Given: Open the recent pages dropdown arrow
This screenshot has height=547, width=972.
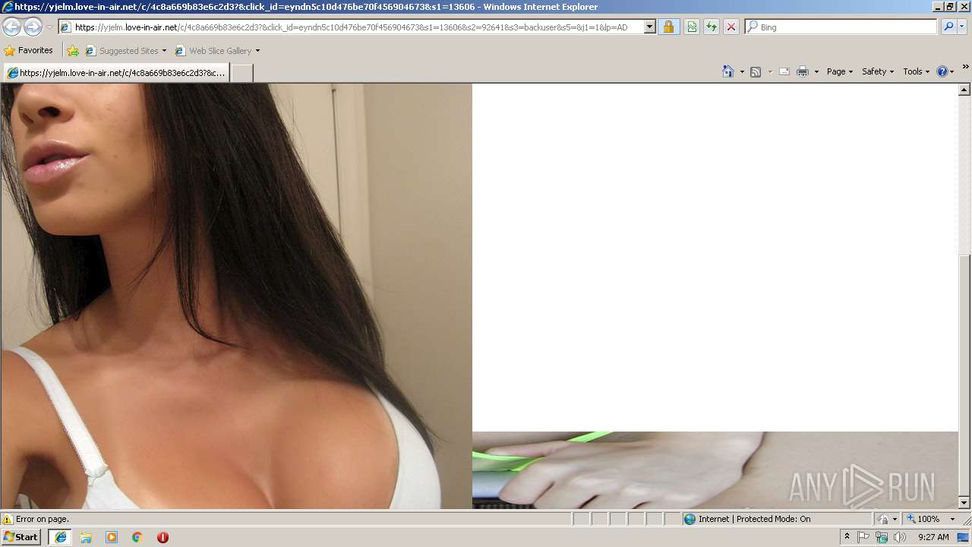Looking at the screenshot, I should pos(49,27).
